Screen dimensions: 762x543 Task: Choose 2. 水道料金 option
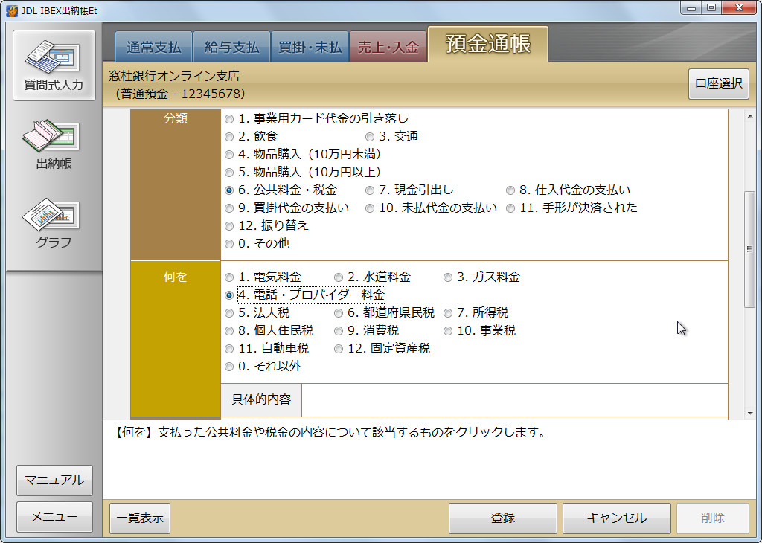(339, 277)
